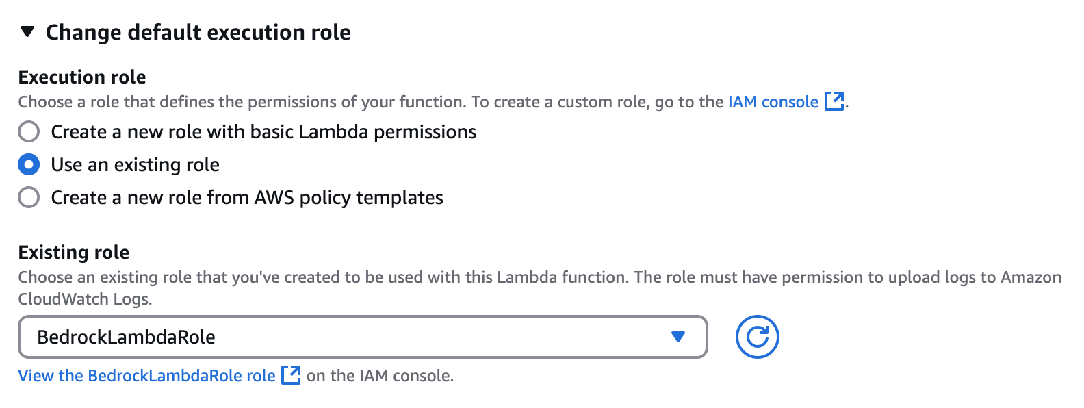
Task: Click label text Create a new role with basic Lambda permissions
Action: point(263,131)
